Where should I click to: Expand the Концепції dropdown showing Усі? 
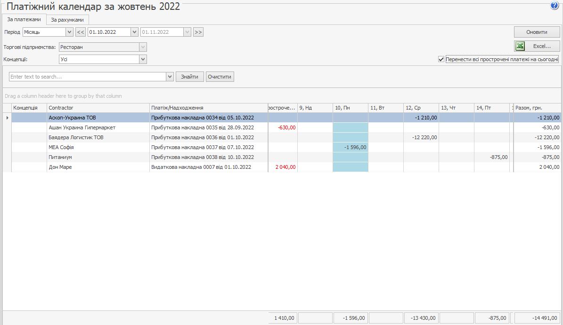(143, 59)
